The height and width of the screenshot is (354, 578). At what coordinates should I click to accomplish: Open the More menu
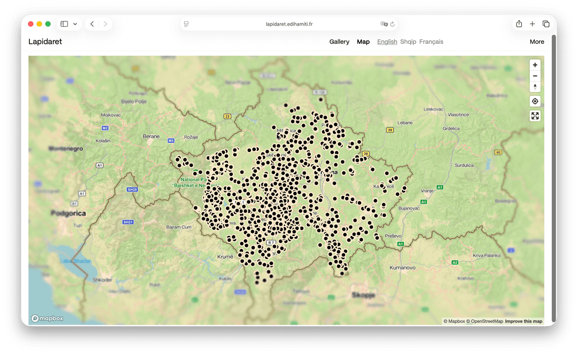tap(537, 41)
